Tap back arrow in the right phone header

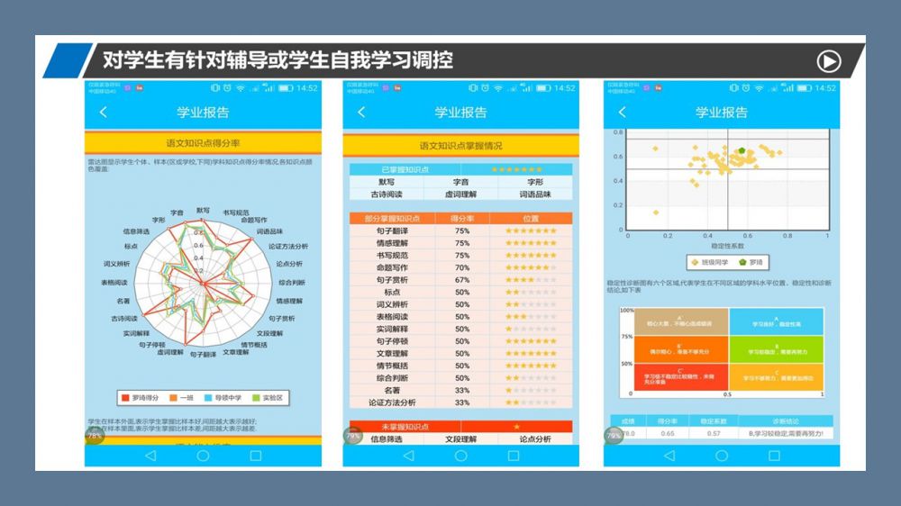coord(621,113)
